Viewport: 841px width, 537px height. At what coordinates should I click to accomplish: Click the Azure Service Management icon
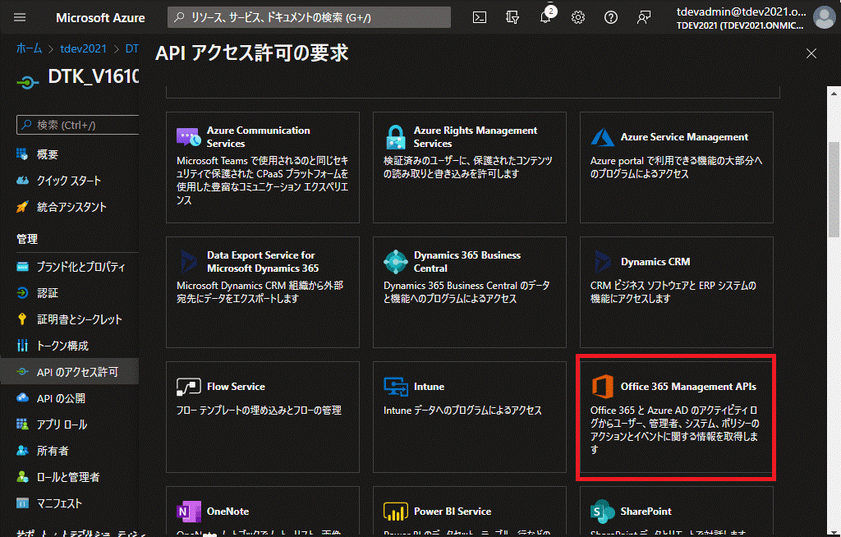tap(602, 137)
